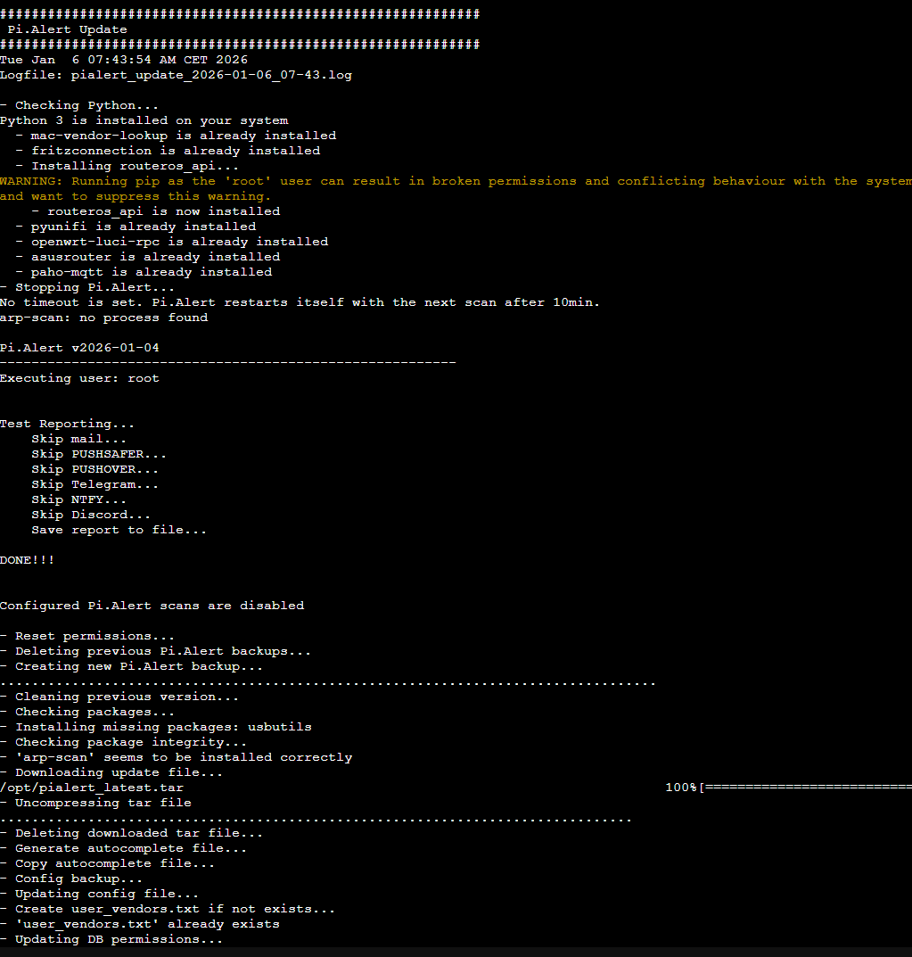Viewport: 912px width, 957px height.
Task: Click 'Configured Pi.Alert scans are disabled' message
Action: 152,606
